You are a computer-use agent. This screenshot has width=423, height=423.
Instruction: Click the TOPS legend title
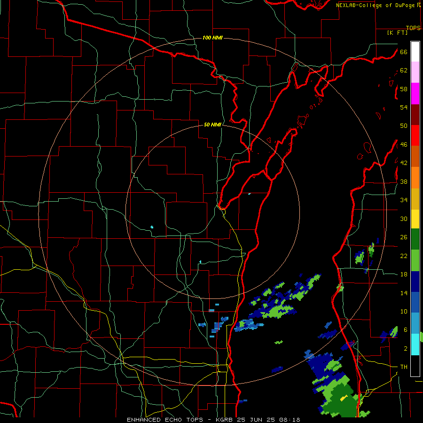click(x=413, y=28)
